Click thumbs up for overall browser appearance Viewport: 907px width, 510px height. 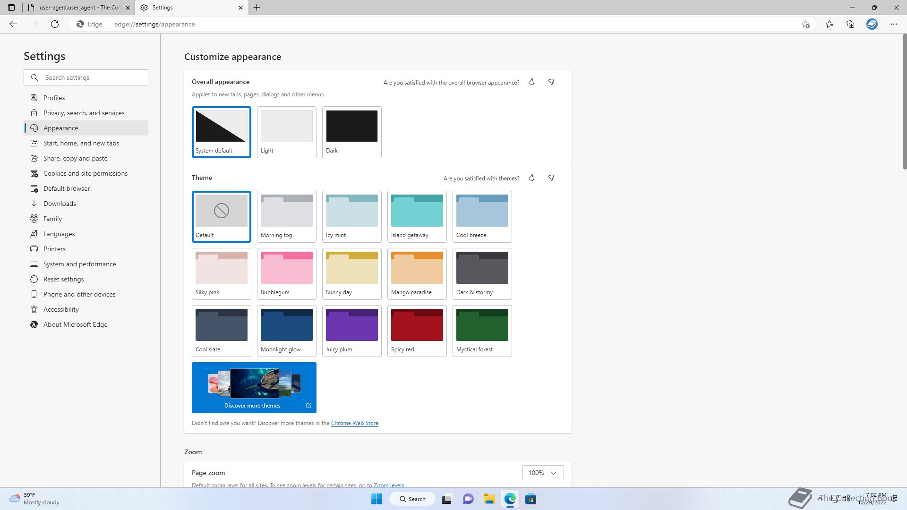[531, 82]
